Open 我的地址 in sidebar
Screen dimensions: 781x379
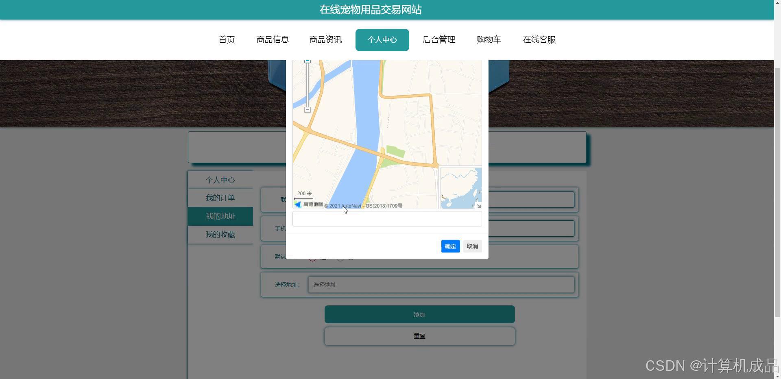click(x=220, y=216)
